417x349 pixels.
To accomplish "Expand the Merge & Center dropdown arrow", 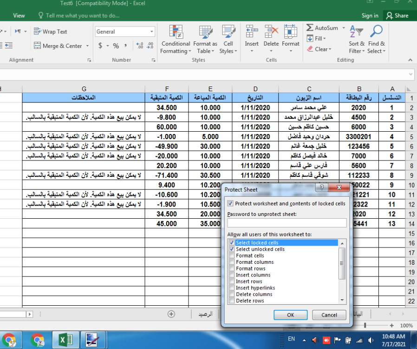I will (x=87, y=46).
